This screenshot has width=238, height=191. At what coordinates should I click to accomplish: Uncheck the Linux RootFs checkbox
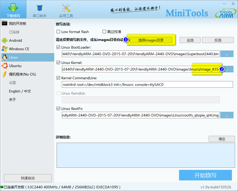click(58, 109)
